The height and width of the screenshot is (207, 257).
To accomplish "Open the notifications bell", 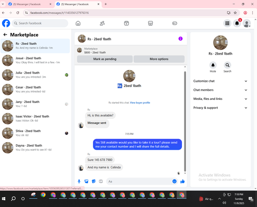I will pyautogui.click(x=237, y=23).
